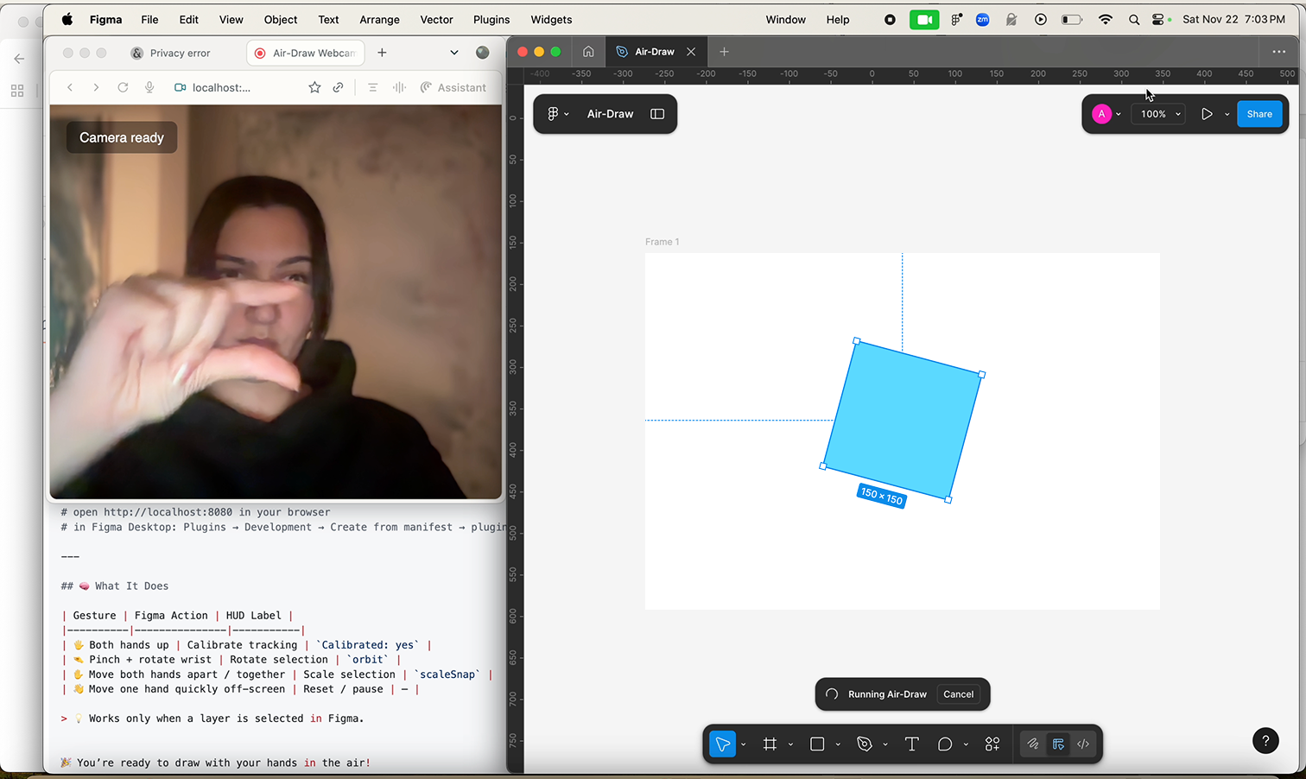Open the Actions and plugins tool

coord(992,744)
